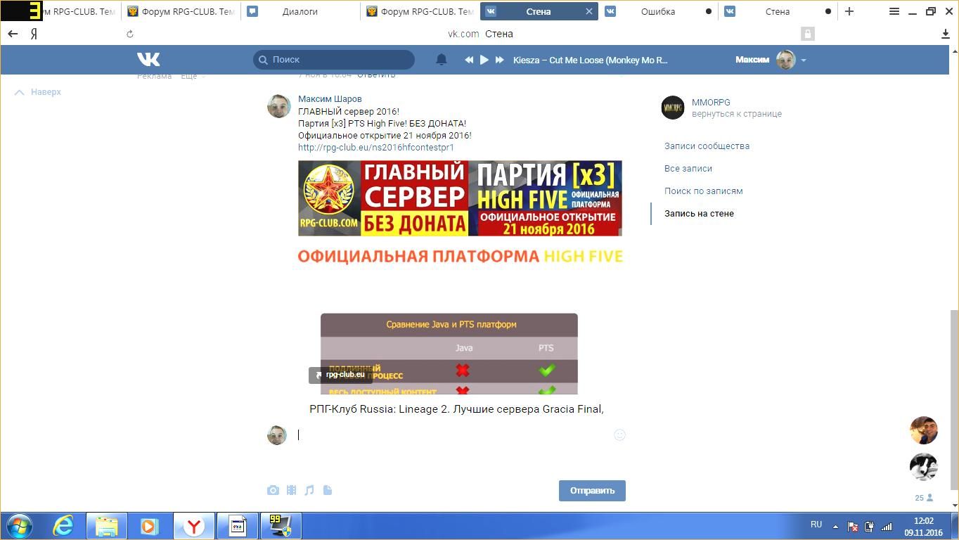Open Yandex Browser hamburger menu
The image size is (959, 540).
(894, 11)
